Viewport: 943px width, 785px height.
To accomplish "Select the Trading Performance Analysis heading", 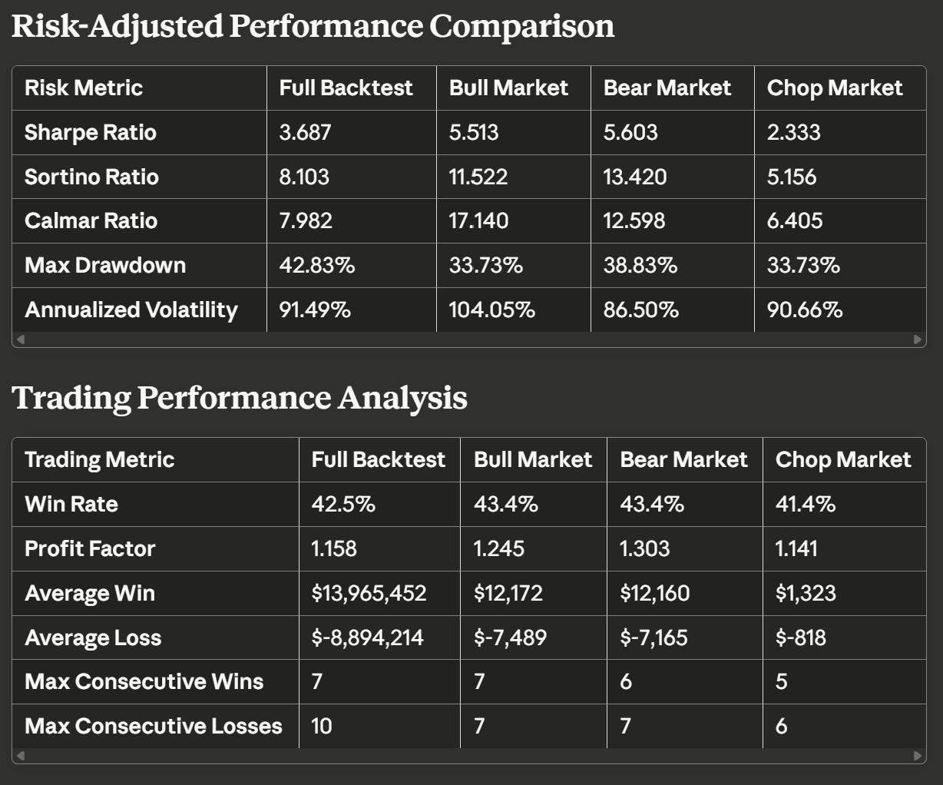I will [x=240, y=398].
